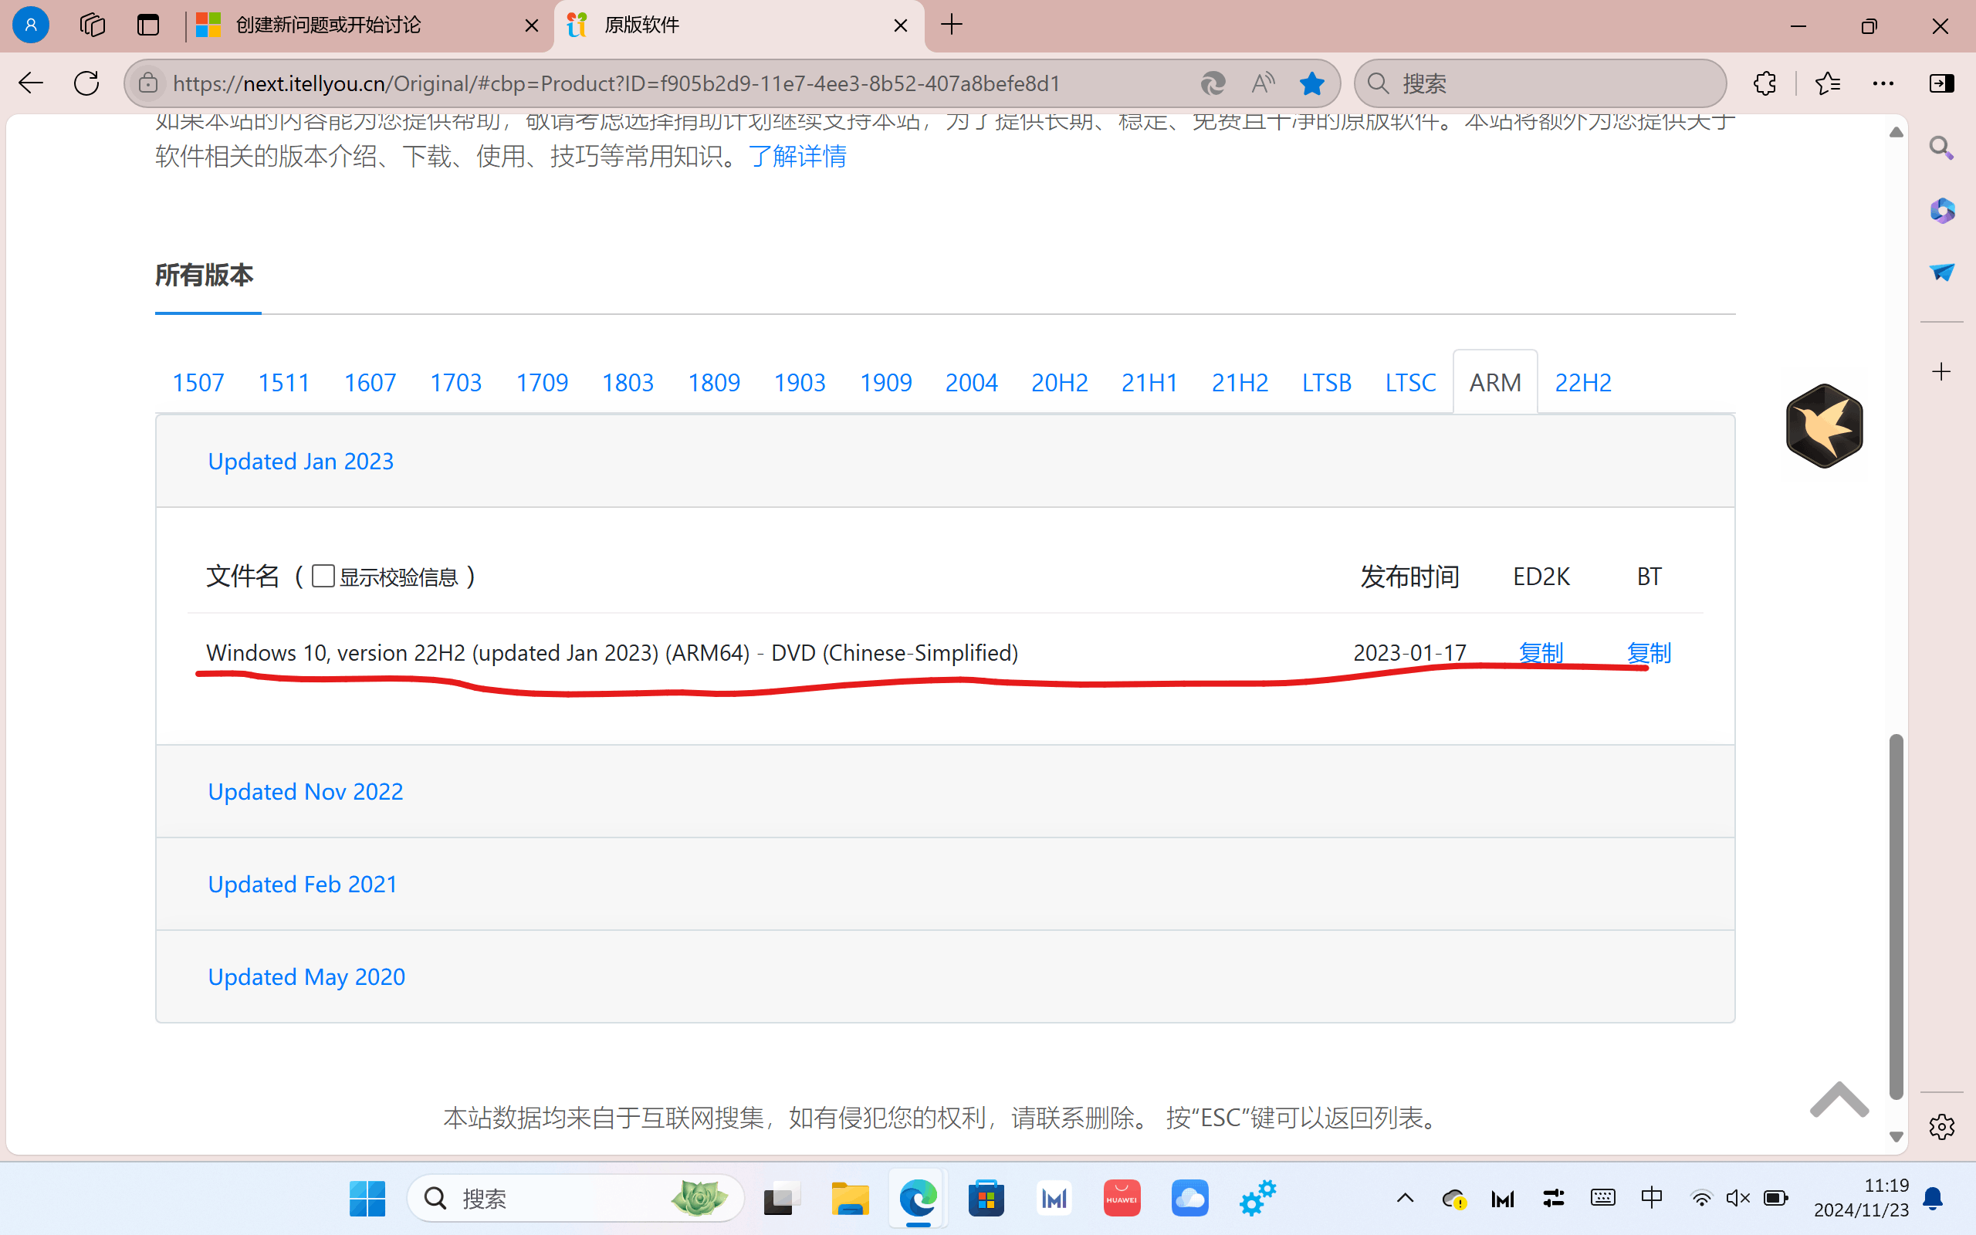Click the browser back arrow

tap(30, 83)
